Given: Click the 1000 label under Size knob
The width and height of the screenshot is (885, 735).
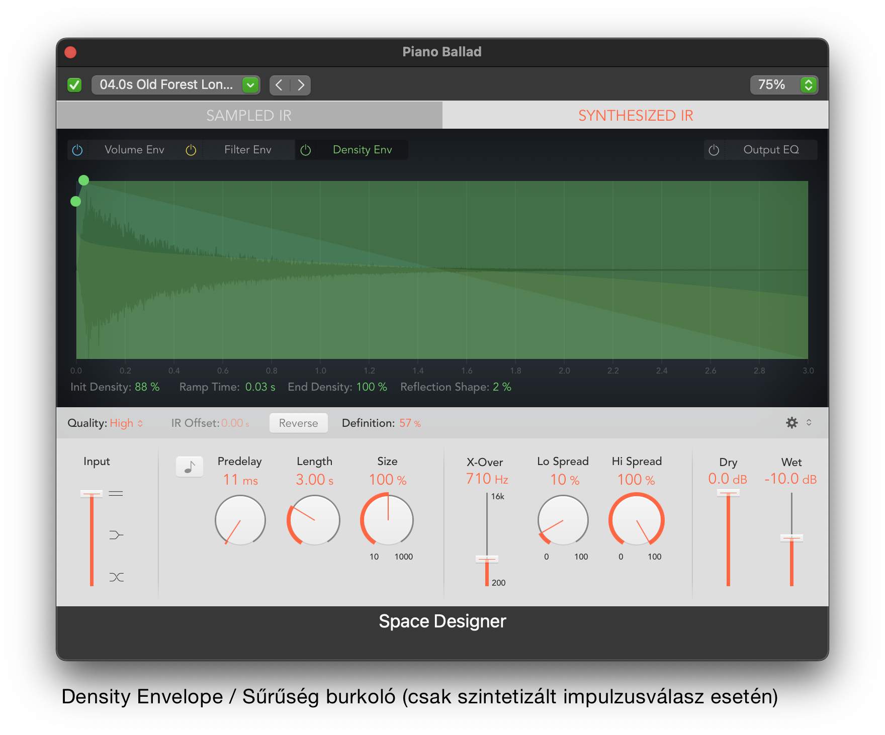Looking at the screenshot, I should click(404, 557).
